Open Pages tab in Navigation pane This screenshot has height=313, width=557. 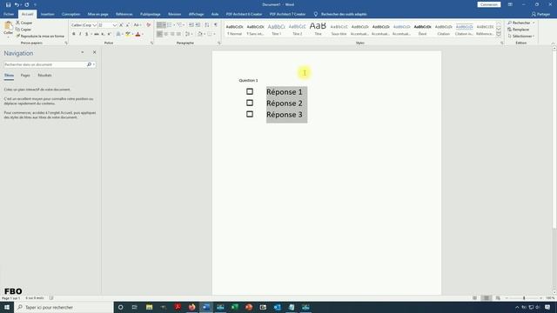click(x=25, y=76)
